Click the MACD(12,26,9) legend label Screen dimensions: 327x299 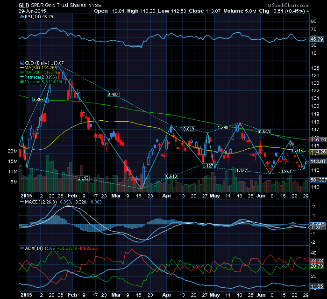41,202
